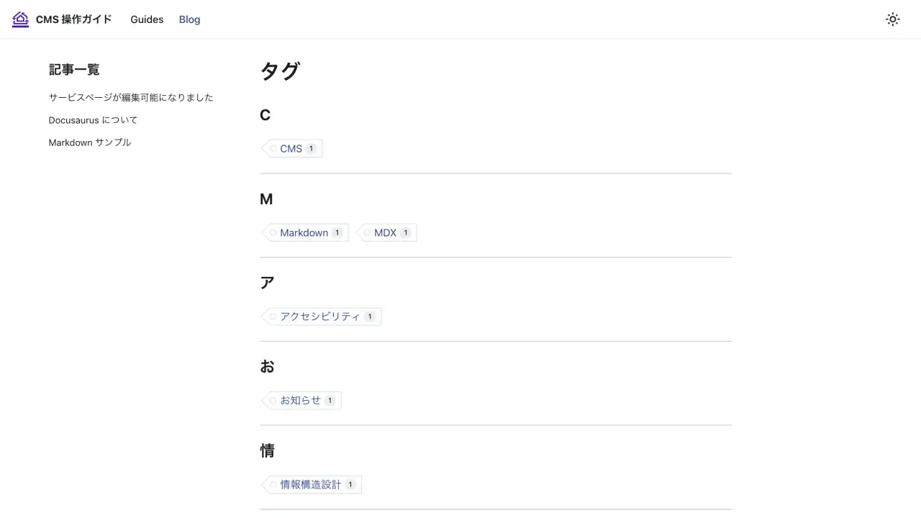Open the Guides section from the navbar
Image resolution: width=921 pixels, height=518 pixels.
147,19
